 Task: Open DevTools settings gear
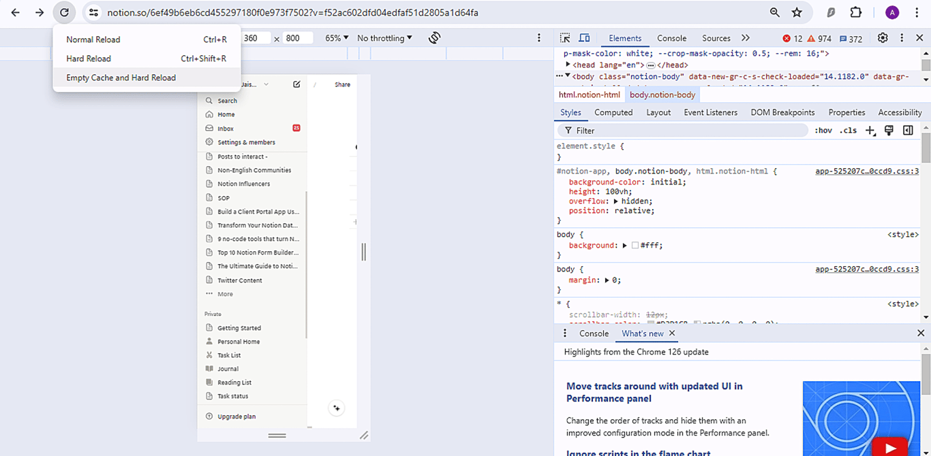coord(883,38)
